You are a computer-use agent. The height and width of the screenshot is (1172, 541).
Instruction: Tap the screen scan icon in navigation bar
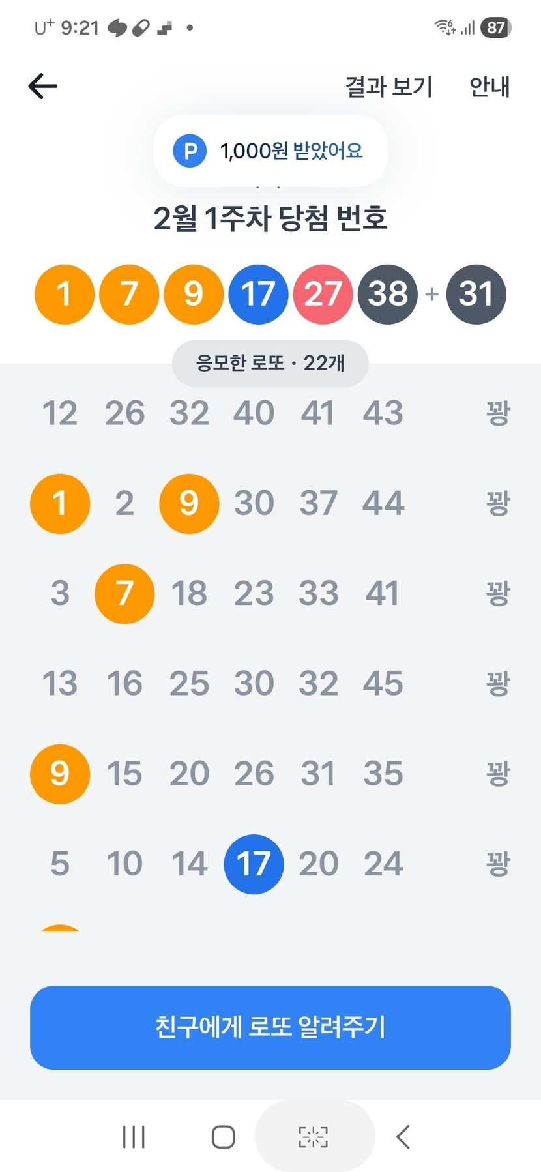click(314, 1137)
